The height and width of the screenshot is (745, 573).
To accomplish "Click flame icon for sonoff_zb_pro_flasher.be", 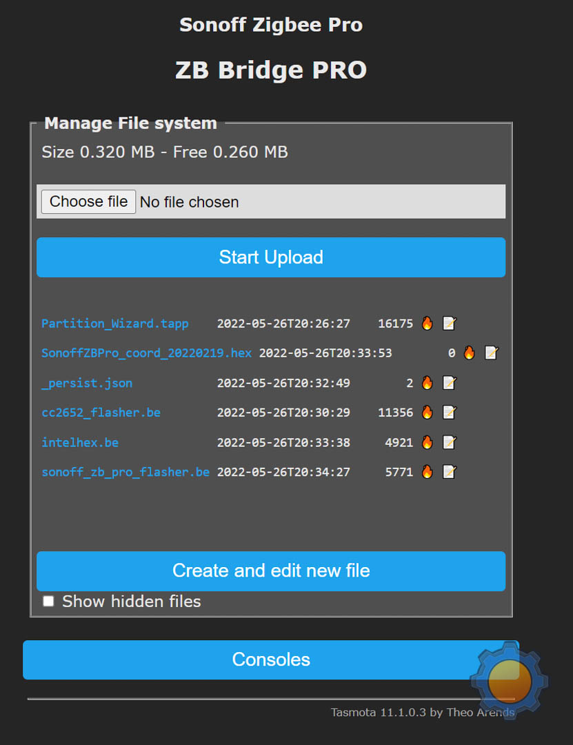I will 427,471.
